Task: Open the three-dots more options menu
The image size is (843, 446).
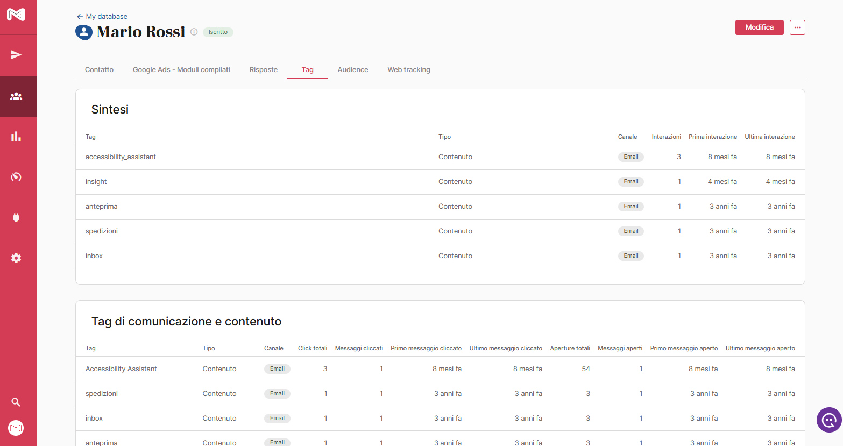Action: coord(797,27)
